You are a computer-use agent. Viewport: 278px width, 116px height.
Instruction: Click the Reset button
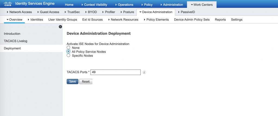click(x=86, y=82)
